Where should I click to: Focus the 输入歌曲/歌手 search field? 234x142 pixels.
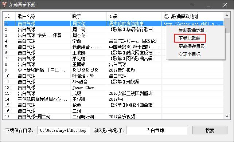157,130
